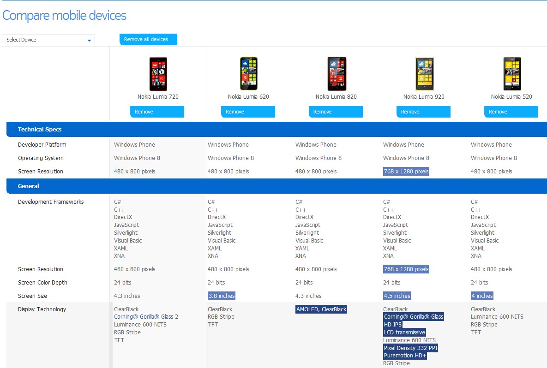Click the Developer Platform row label
The image size is (547, 368).
pos(42,145)
